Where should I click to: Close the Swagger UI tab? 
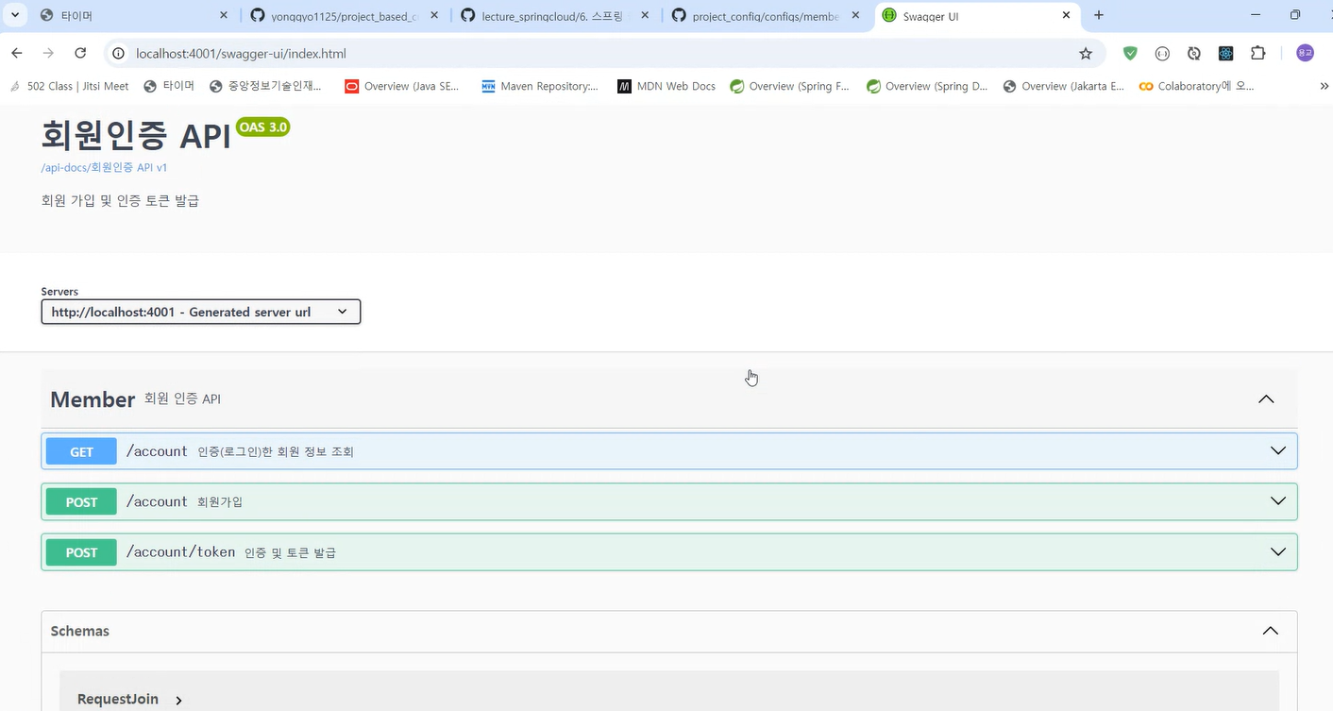click(1067, 16)
